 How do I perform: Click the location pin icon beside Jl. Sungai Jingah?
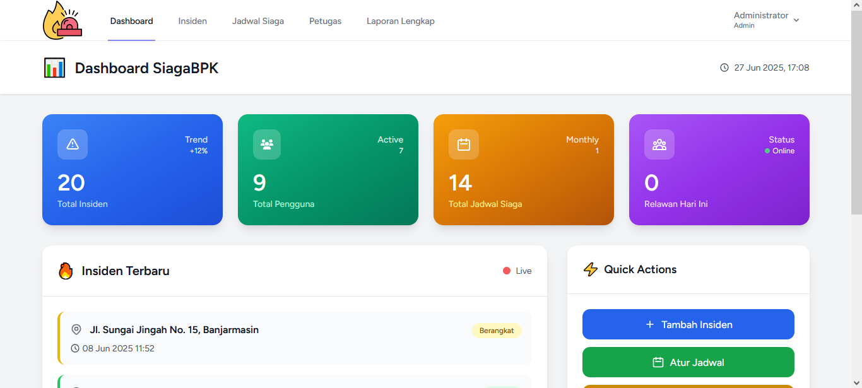click(76, 329)
